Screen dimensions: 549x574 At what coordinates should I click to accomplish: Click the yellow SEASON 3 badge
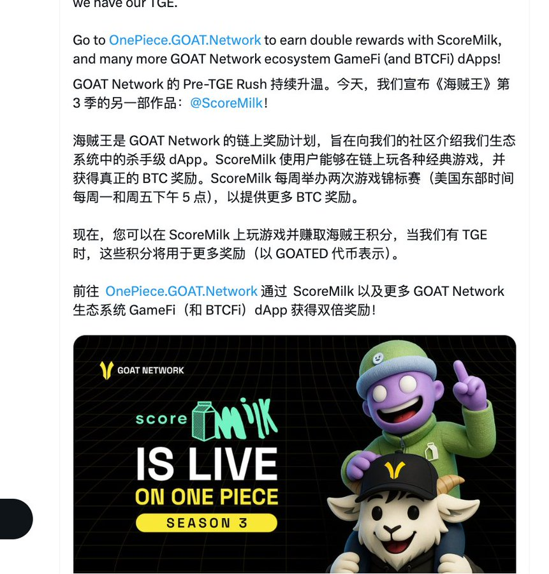207,523
